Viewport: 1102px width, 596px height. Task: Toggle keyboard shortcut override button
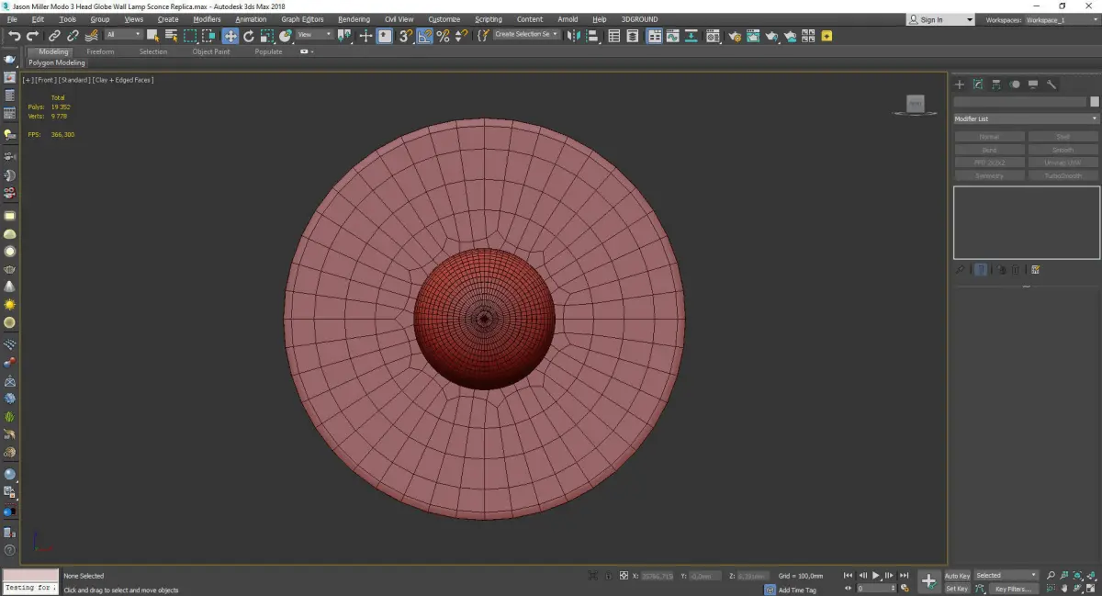coord(385,36)
